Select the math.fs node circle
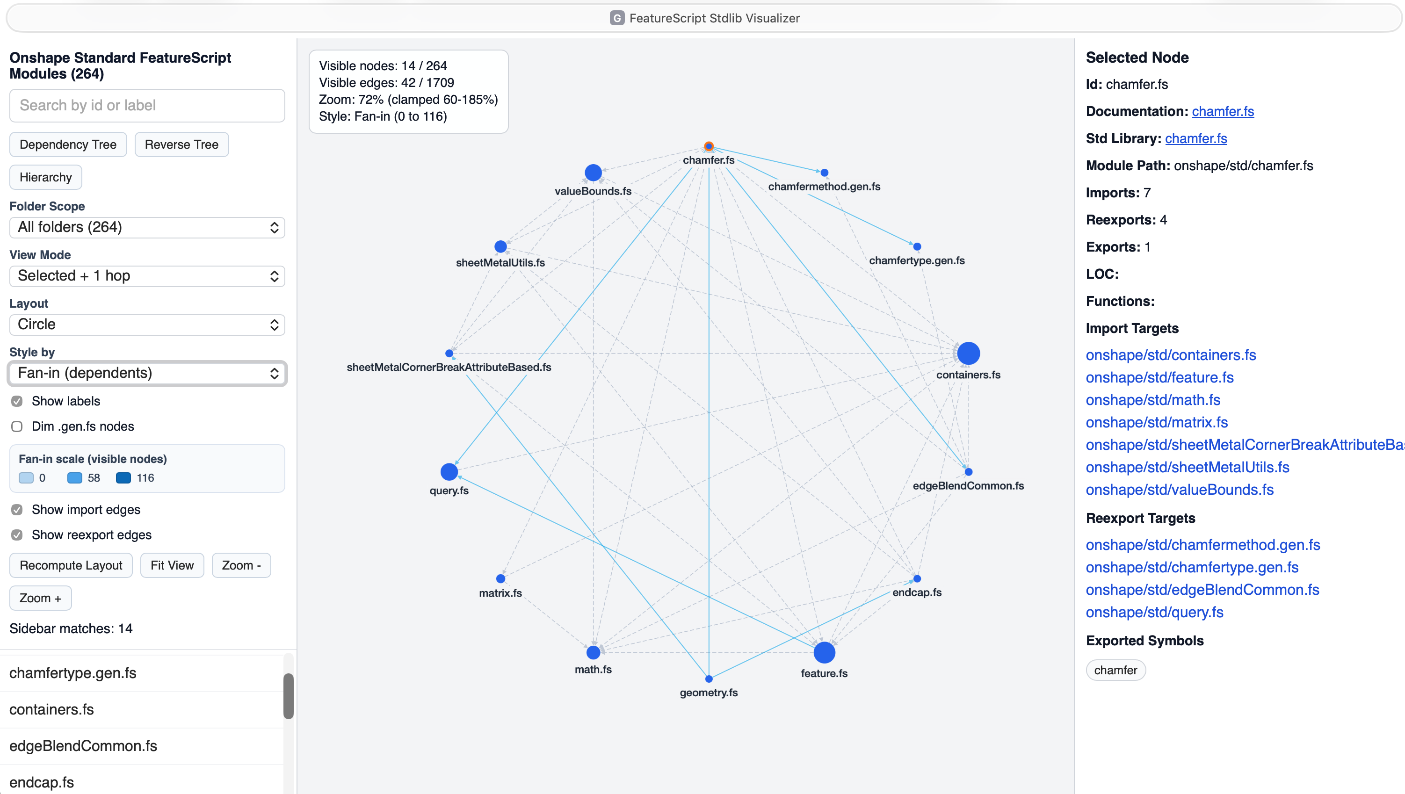This screenshot has height=794, width=1405. [x=593, y=652]
